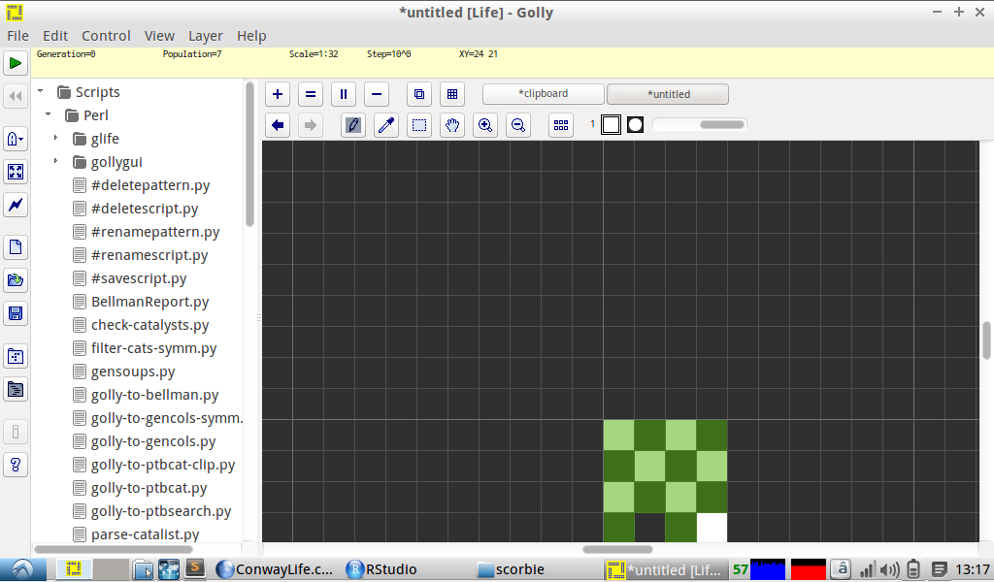Activate the Move hand tool

(x=452, y=125)
